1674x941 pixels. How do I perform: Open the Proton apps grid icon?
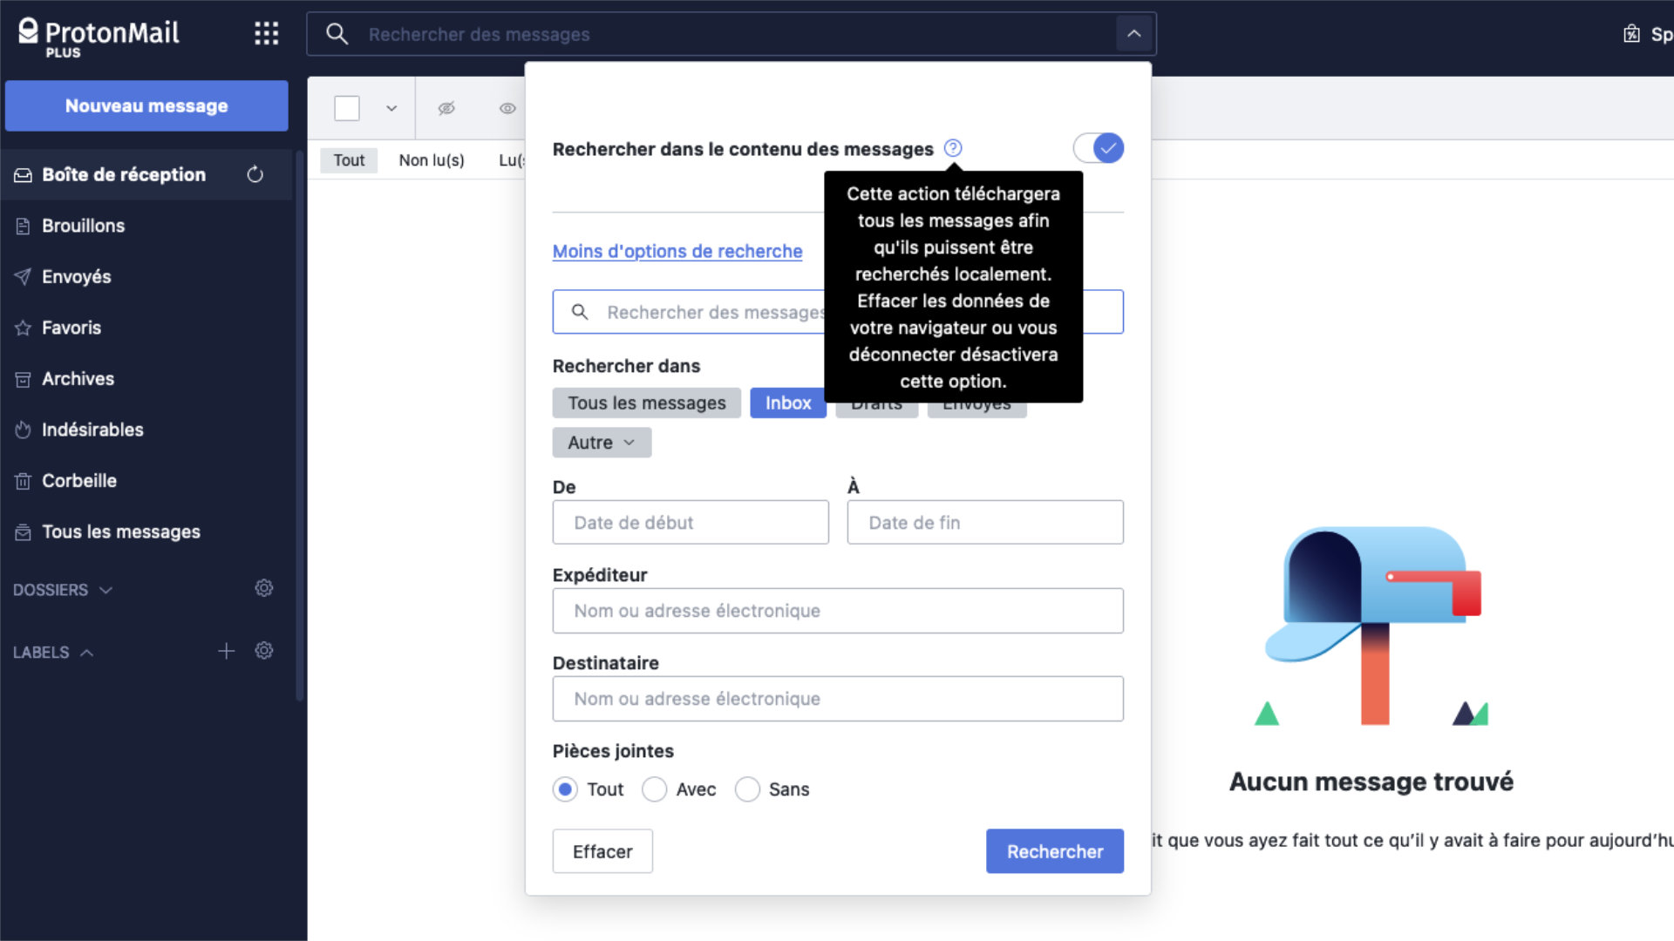[x=266, y=34]
